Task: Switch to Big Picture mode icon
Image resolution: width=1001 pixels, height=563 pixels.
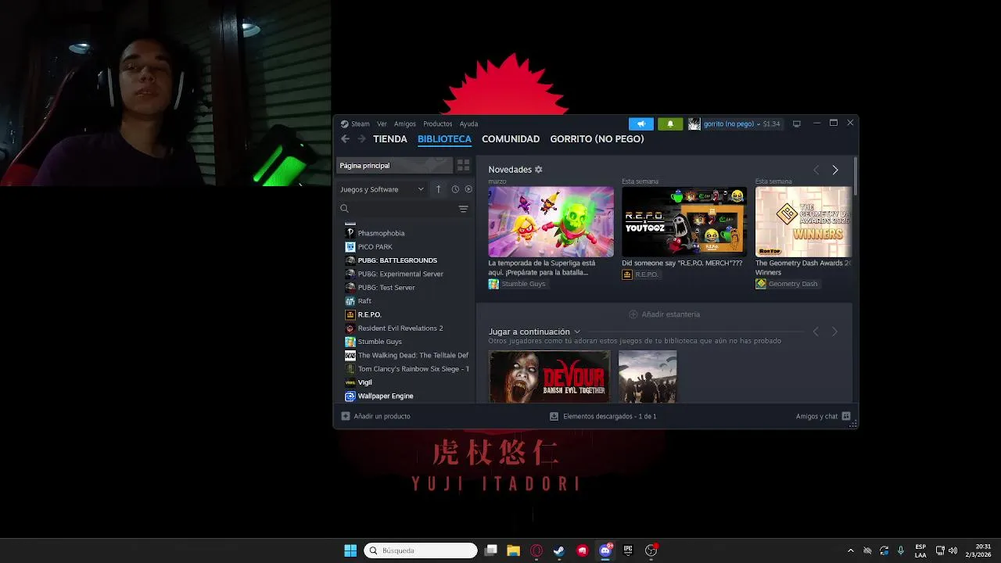Action: [x=797, y=124]
